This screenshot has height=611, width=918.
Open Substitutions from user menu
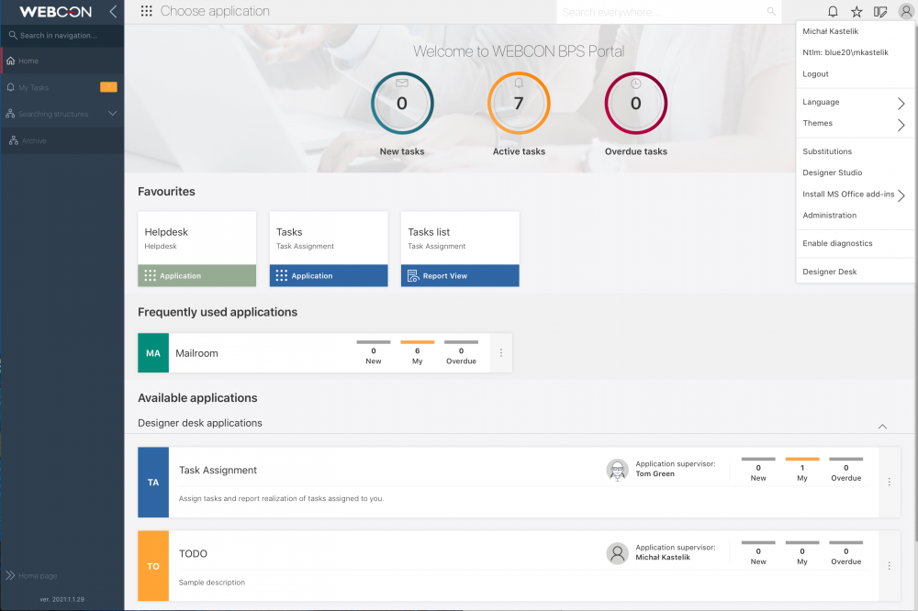point(827,151)
